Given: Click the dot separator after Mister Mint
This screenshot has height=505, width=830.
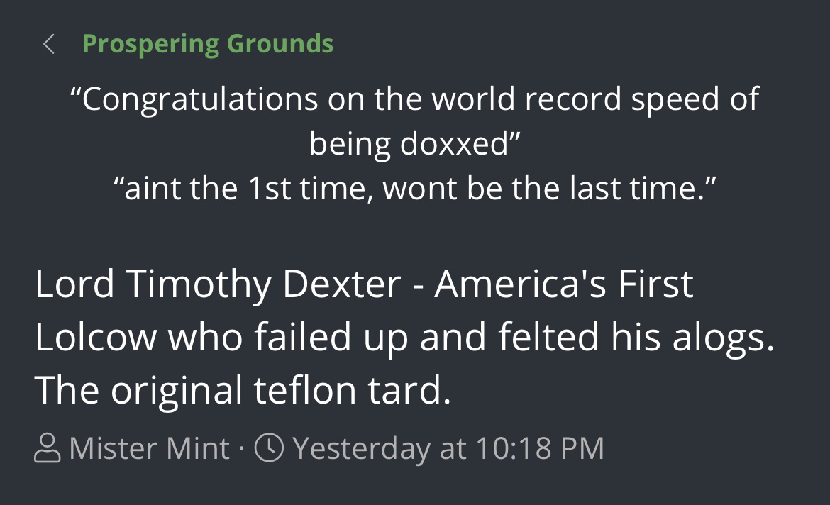Looking at the screenshot, I should 241,449.
